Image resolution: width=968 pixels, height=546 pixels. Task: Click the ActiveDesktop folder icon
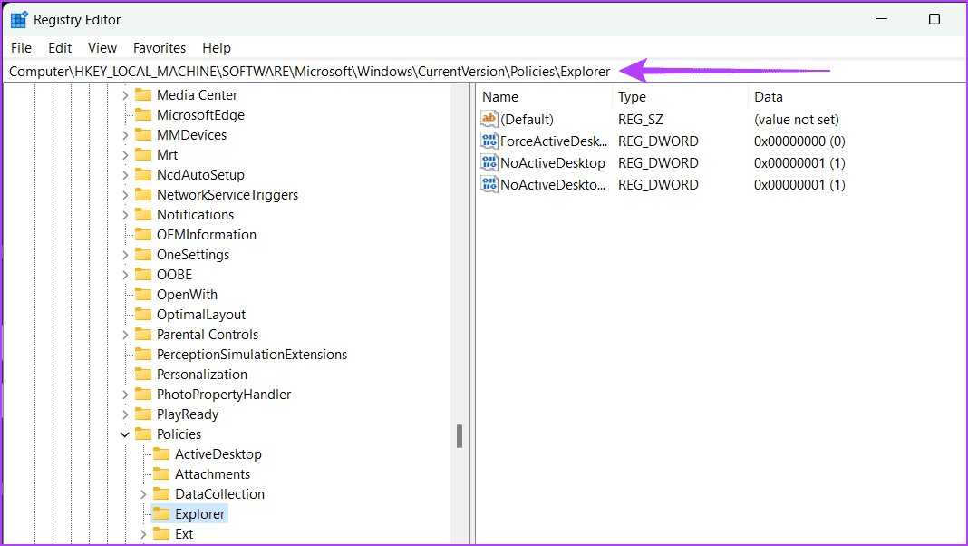click(x=161, y=454)
